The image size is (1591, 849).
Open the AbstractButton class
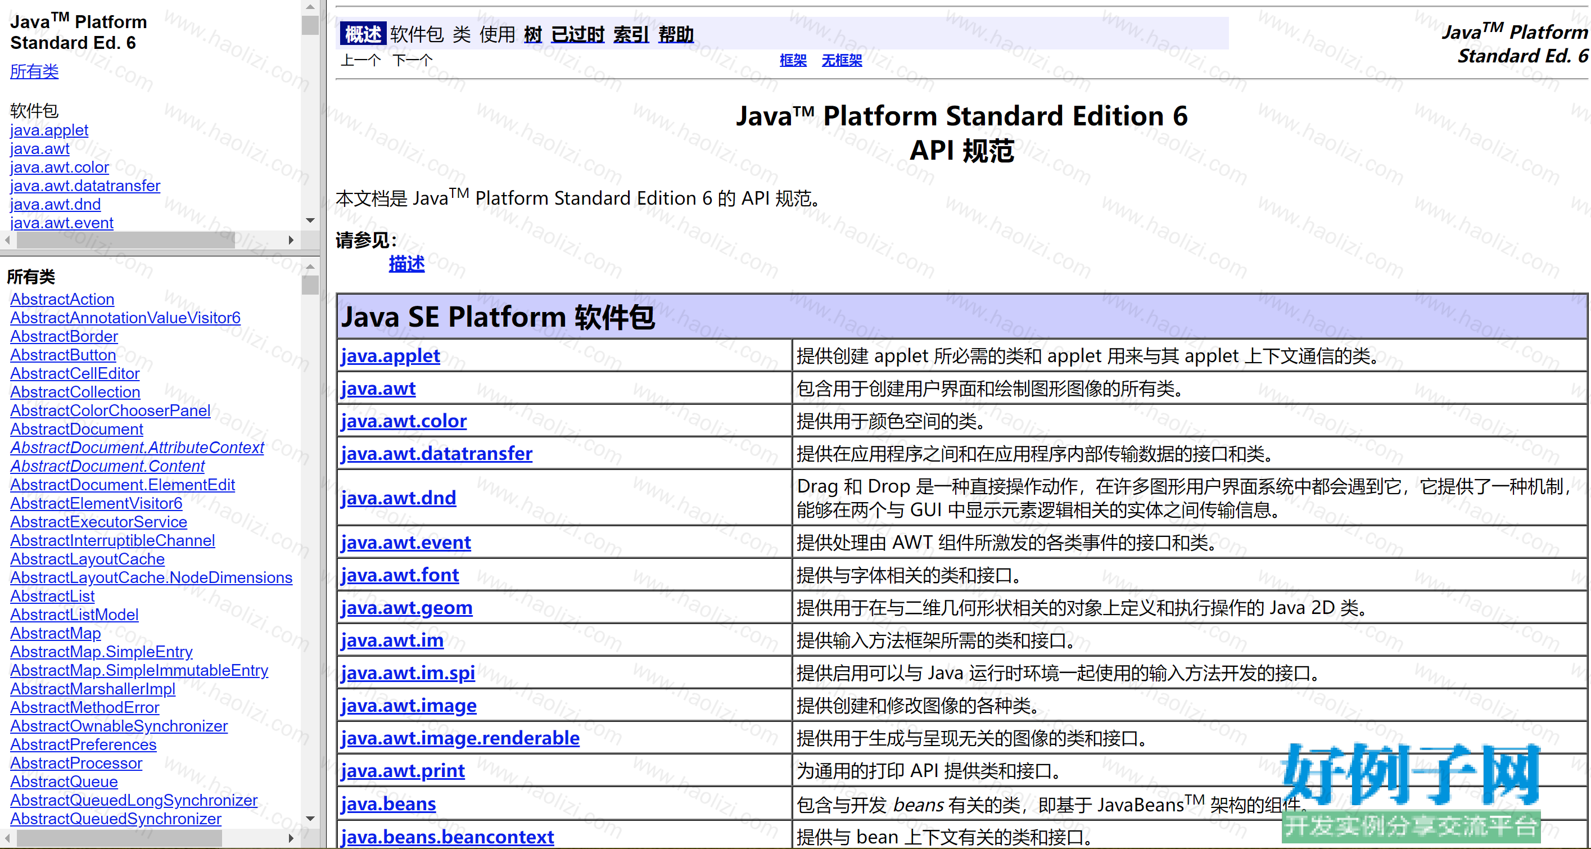coord(63,355)
